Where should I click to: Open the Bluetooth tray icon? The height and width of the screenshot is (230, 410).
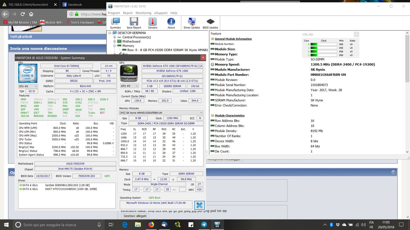click(x=332, y=225)
